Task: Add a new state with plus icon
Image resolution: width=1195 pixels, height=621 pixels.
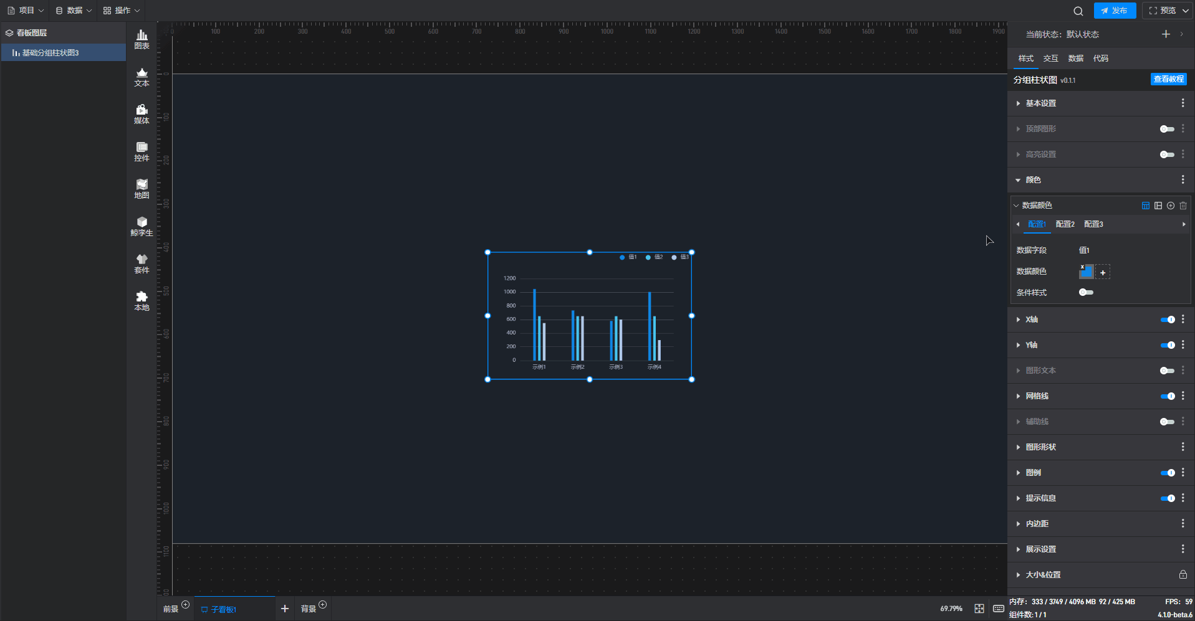Action: coord(1166,34)
